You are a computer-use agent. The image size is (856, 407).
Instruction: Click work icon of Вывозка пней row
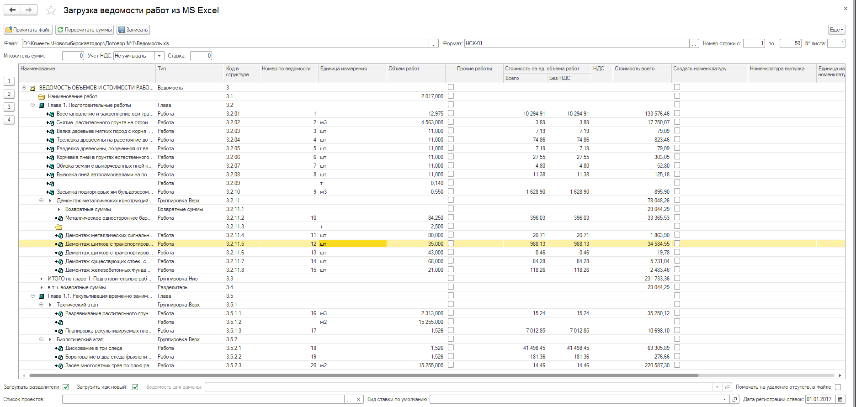(50, 174)
